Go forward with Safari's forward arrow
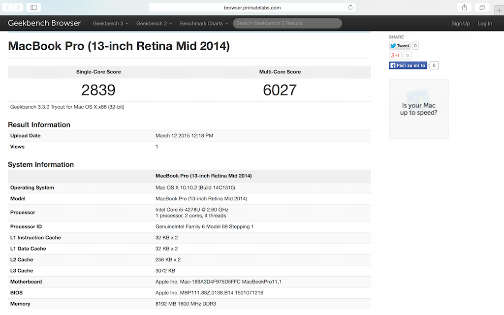 coord(19,7)
